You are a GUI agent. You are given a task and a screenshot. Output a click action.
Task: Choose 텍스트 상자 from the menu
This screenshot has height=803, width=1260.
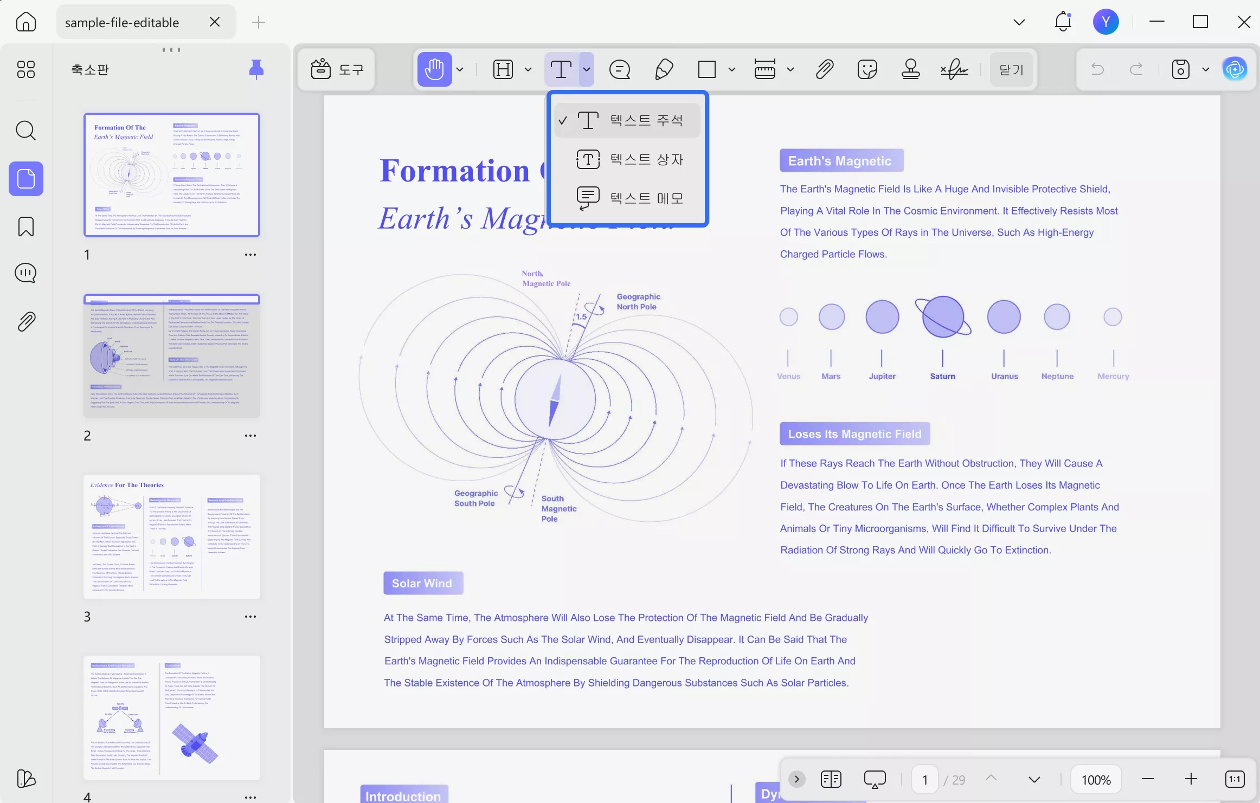point(627,159)
